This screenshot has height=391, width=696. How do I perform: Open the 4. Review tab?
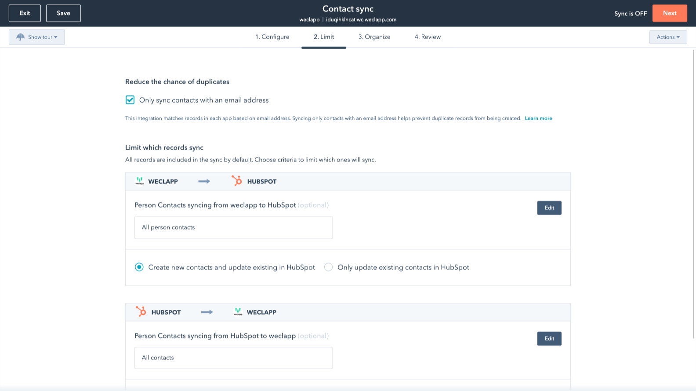tap(428, 37)
